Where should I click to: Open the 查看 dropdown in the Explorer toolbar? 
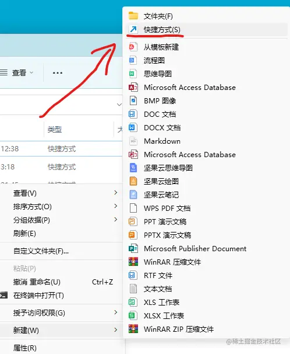coord(17,72)
